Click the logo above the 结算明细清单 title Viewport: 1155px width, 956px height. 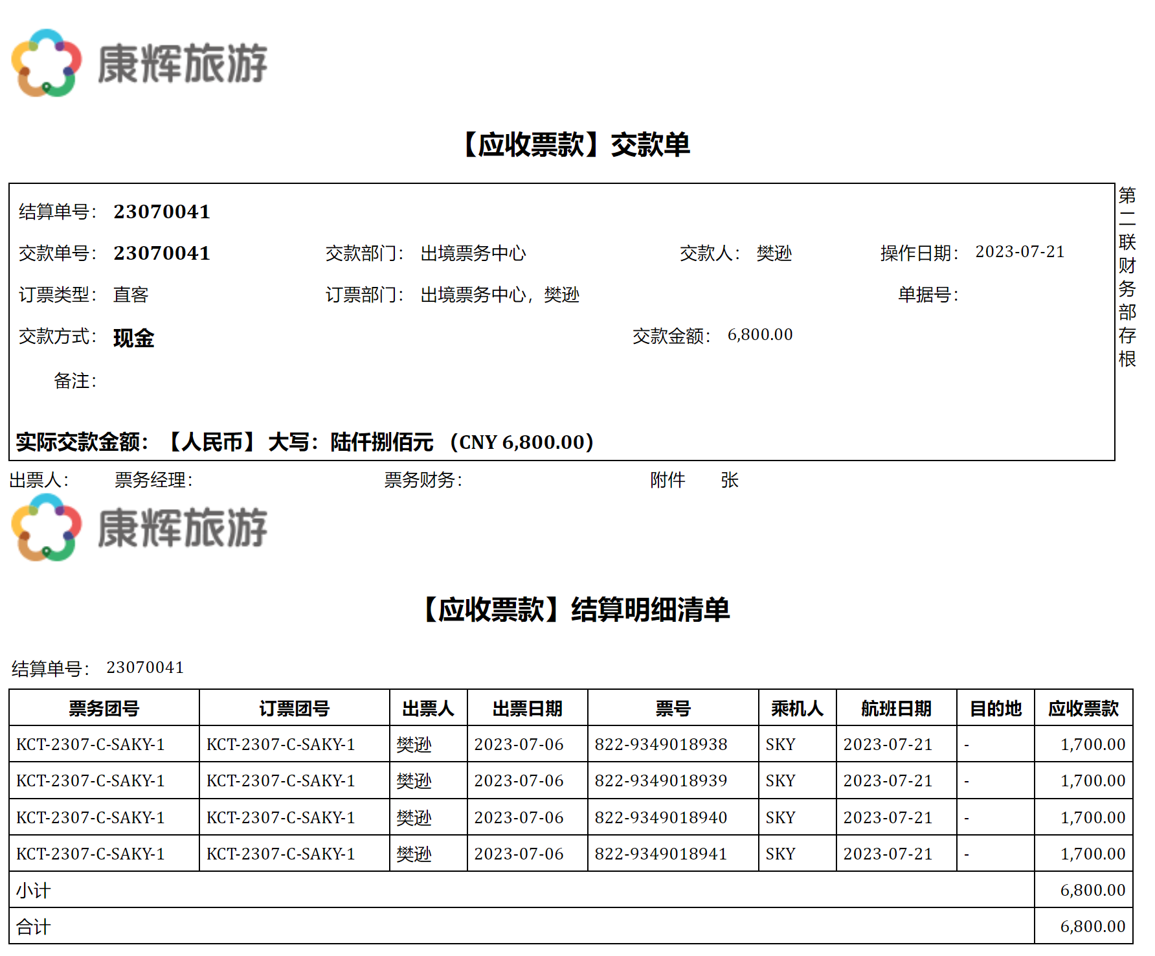[x=139, y=528]
